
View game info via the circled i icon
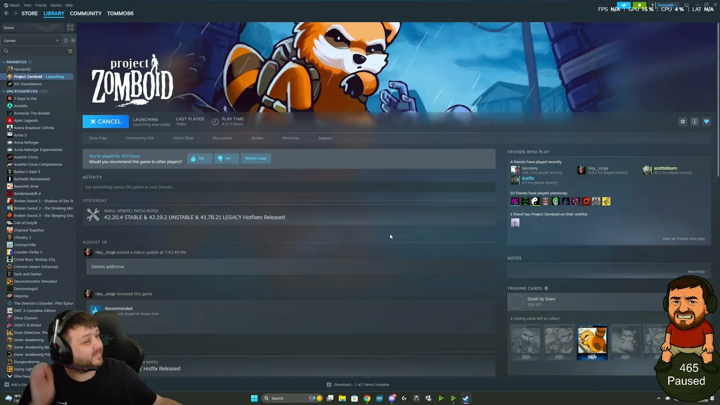tap(695, 121)
